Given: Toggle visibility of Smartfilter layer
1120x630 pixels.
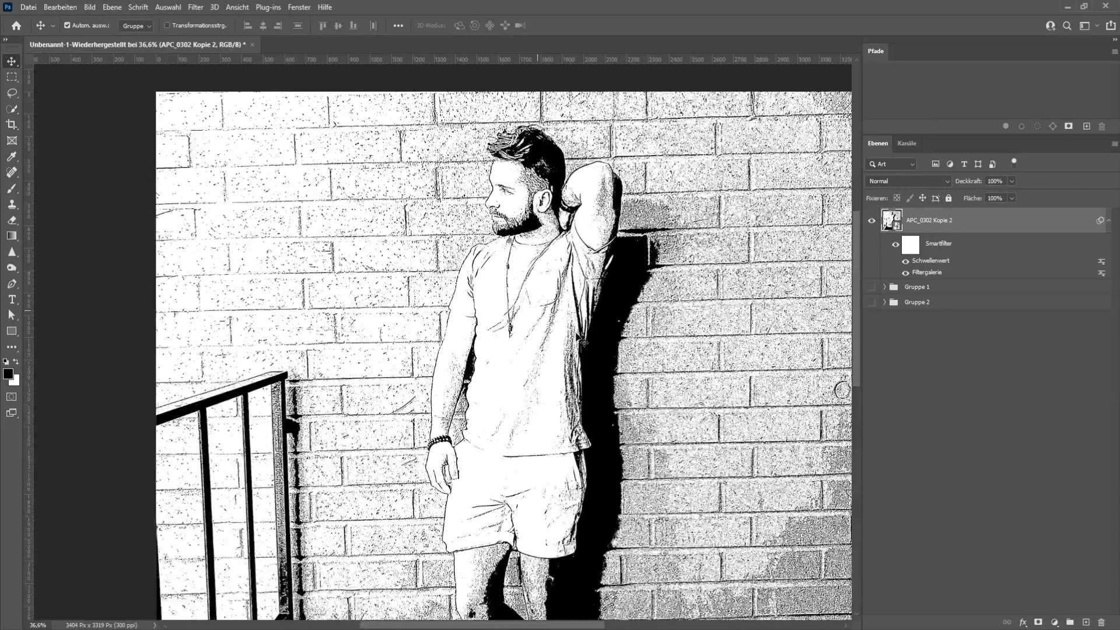Looking at the screenshot, I should [x=895, y=243].
